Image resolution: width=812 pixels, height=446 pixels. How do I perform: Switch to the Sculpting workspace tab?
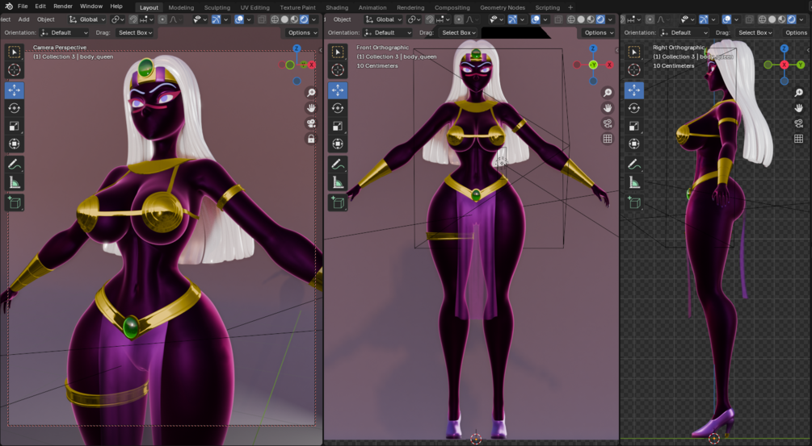click(x=217, y=7)
